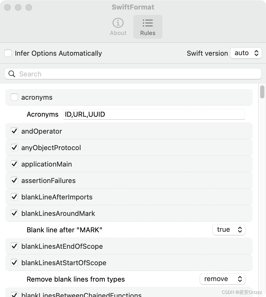This screenshot has width=266, height=297.
Task: Toggle off the applicationMain rule
Action: click(14, 164)
